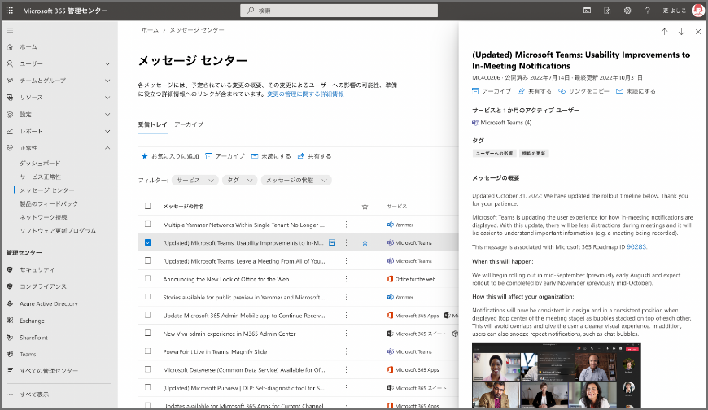Click the header icon left of settings gear
The image size is (708, 410).
[607, 11]
